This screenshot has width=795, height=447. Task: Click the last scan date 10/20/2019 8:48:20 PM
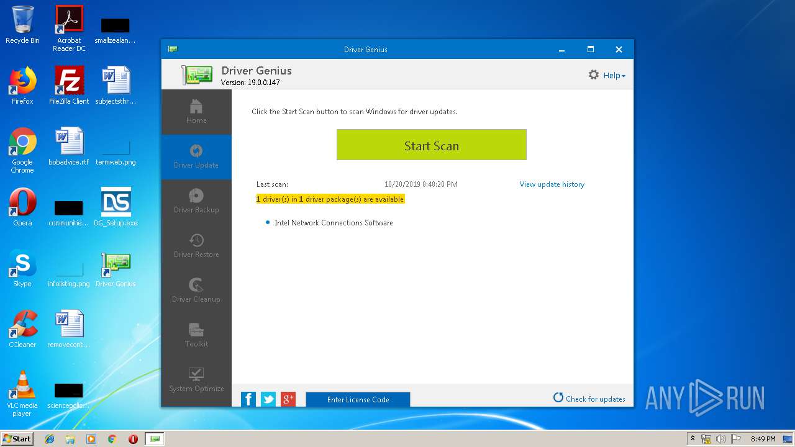tap(421, 184)
